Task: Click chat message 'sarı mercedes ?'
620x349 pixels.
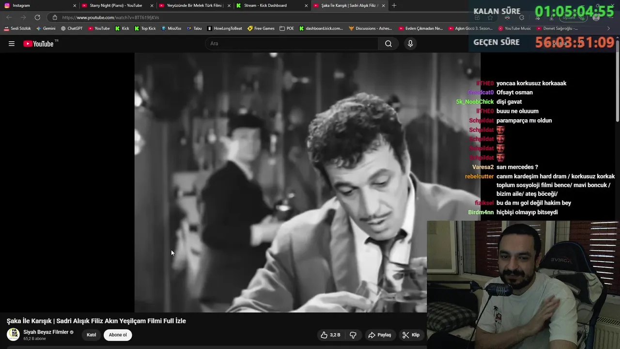Action: (517, 167)
